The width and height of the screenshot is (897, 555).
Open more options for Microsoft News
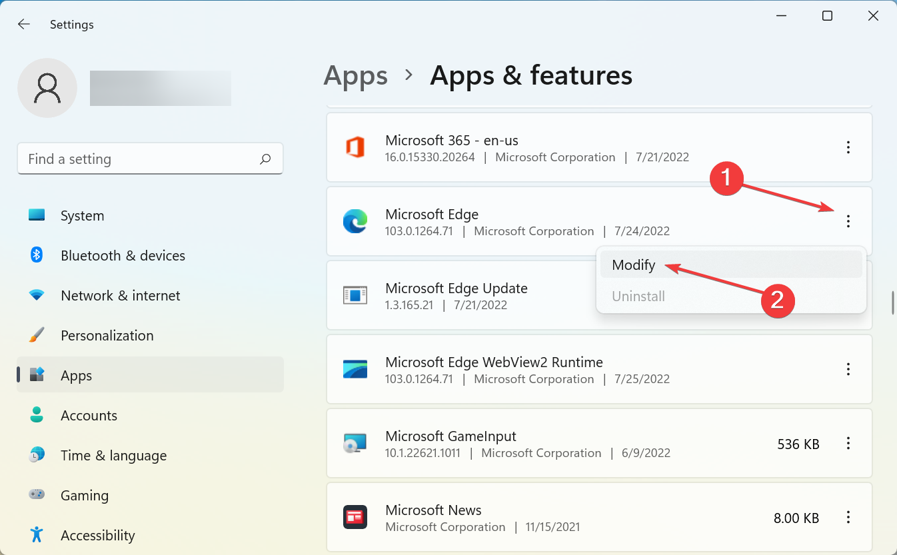click(x=848, y=517)
